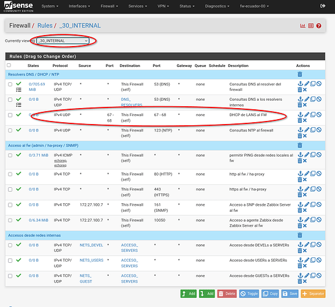Delete the Resolvers DNS separator trash icon
Screen dimensions: 335x307
(300, 74)
